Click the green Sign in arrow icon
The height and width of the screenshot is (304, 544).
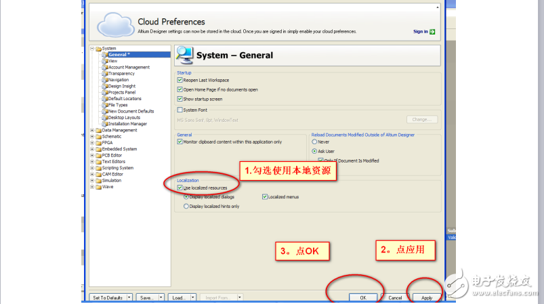tap(432, 31)
